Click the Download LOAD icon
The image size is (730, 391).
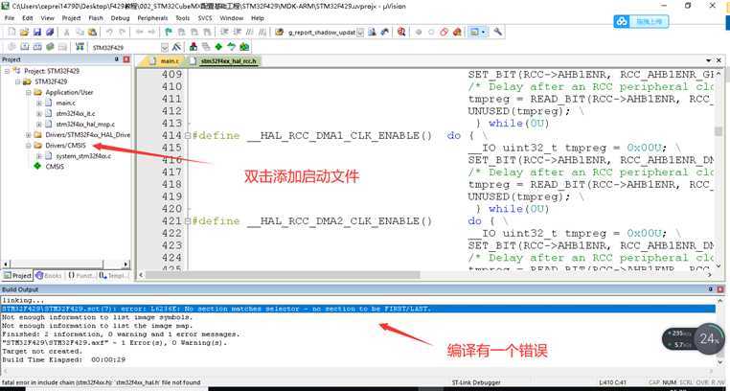(x=80, y=47)
